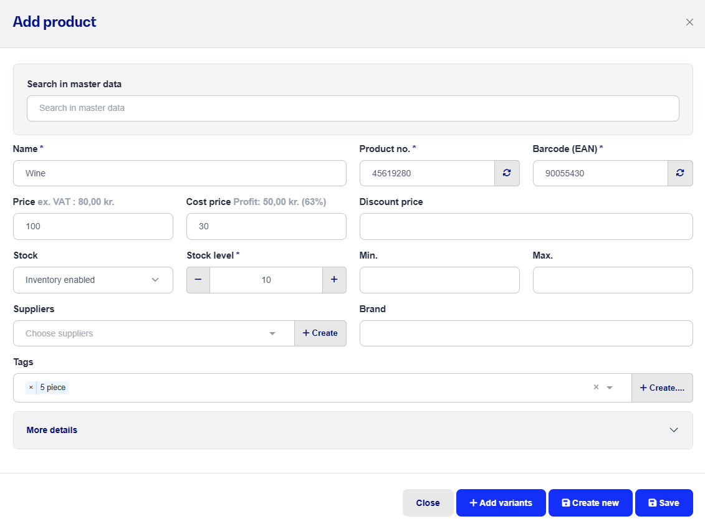Click the 'ex. VAT : 80,00 kr.' text
This screenshot has width=705, height=529.
76,202
